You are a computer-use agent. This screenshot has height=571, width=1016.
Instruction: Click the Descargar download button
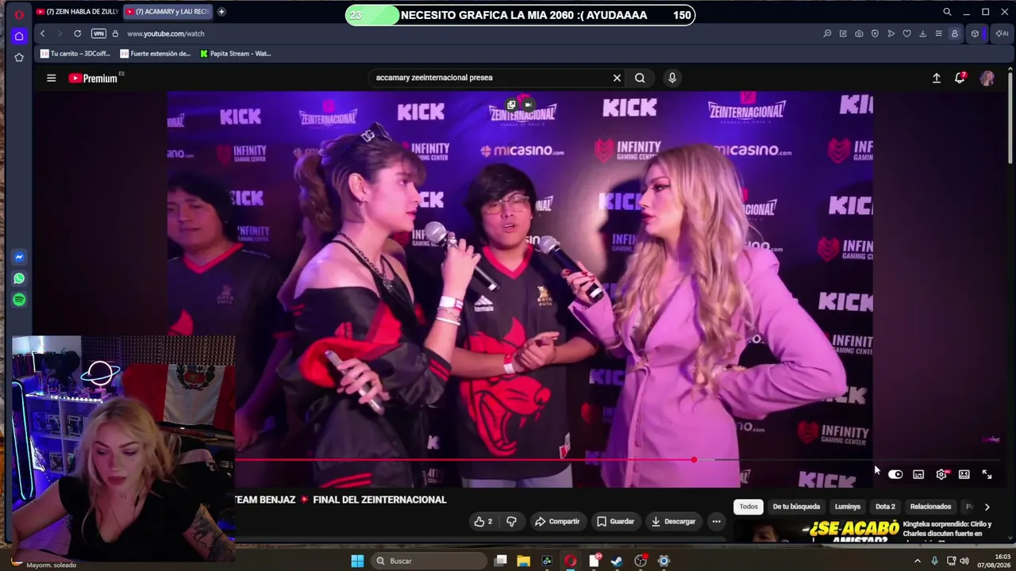673,522
